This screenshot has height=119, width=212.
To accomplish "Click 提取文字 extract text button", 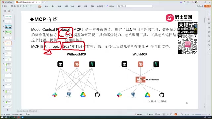I will pyautogui.click(x=152, y=101).
